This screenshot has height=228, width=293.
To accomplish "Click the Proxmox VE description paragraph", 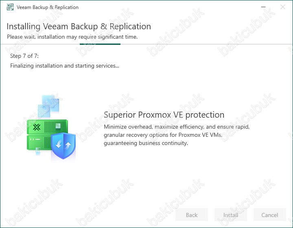I will 177,135.
